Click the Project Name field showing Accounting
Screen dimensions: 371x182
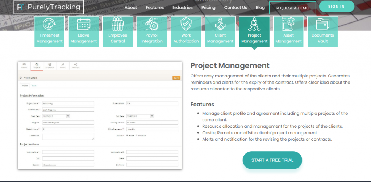tap(68, 103)
